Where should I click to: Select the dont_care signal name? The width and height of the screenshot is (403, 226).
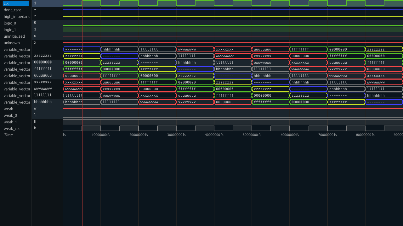coord(13,10)
